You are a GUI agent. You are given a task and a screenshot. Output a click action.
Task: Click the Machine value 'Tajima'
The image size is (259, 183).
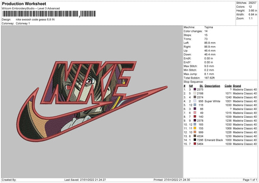208,27
